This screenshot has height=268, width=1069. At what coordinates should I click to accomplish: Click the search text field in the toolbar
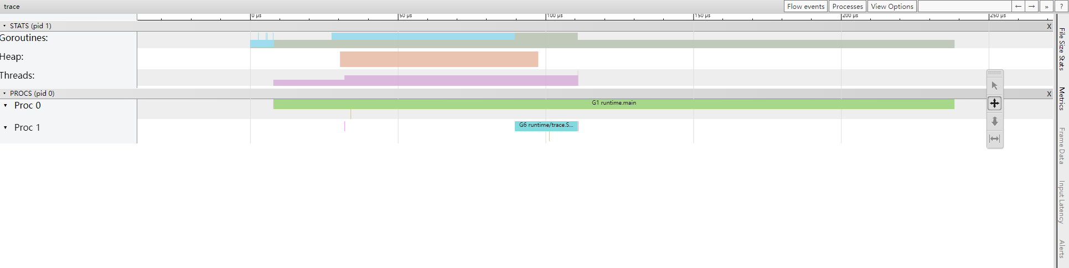(964, 7)
